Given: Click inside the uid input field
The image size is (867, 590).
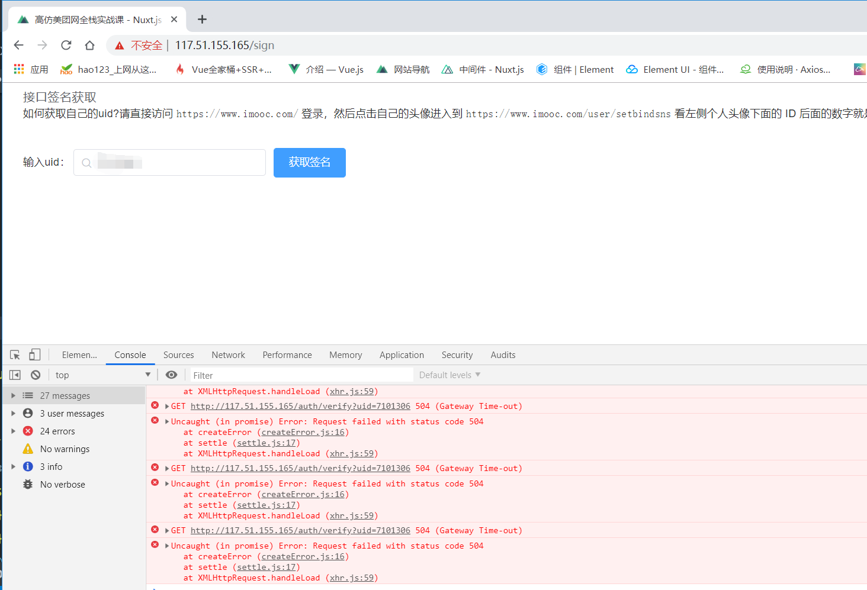Looking at the screenshot, I should [172, 162].
